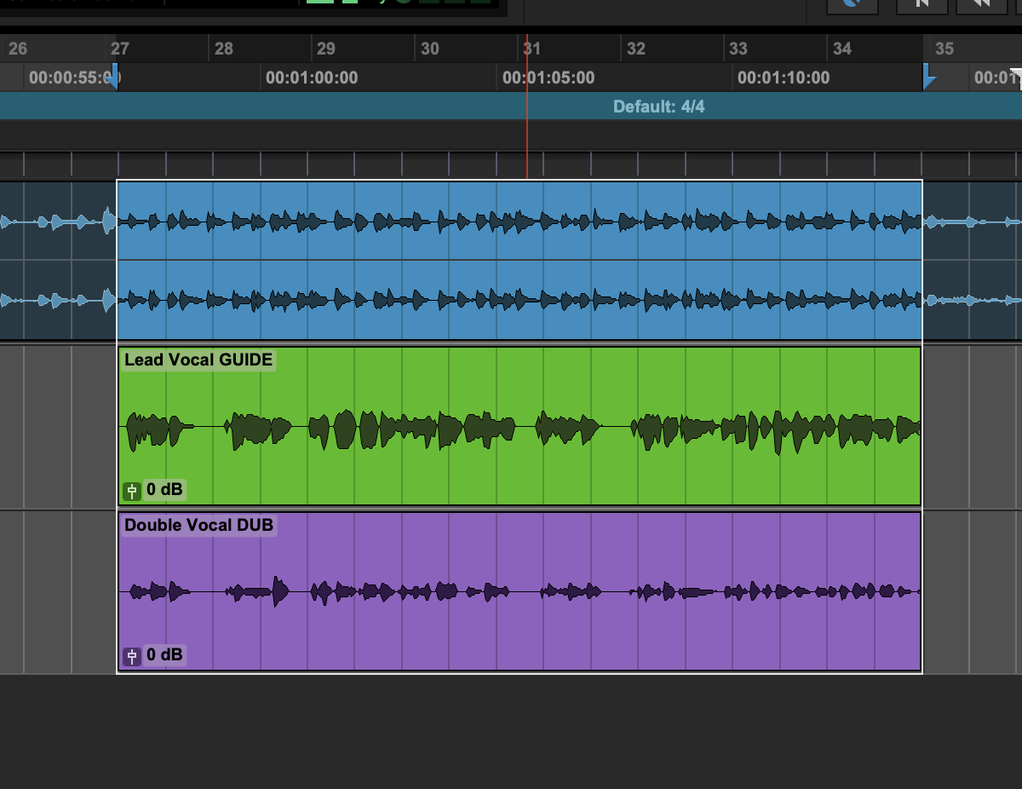Click timecode 00:01:00:00 on the timecode ruler
Screen dimensions: 1022x789
tap(312, 78)
